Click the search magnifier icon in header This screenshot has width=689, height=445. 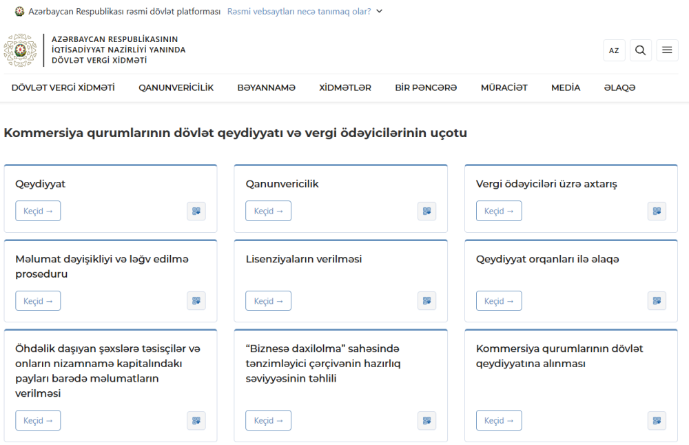(640, 50)
